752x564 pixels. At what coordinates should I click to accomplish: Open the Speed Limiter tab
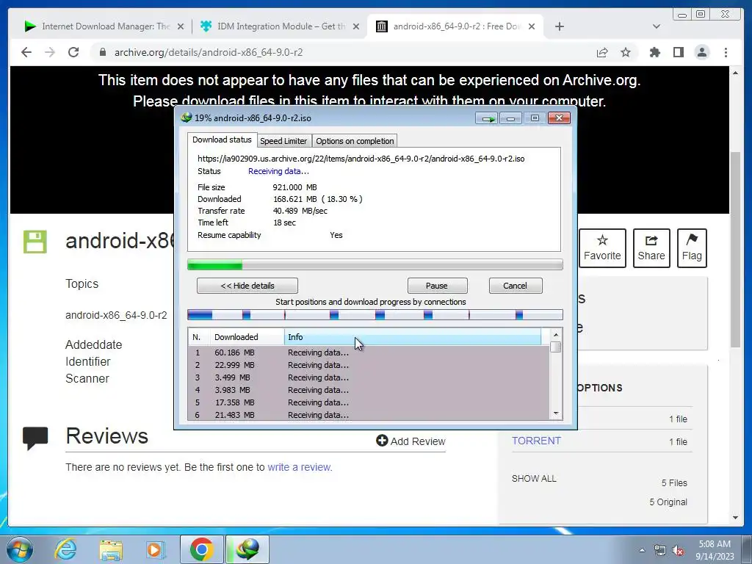click(283, 141)
